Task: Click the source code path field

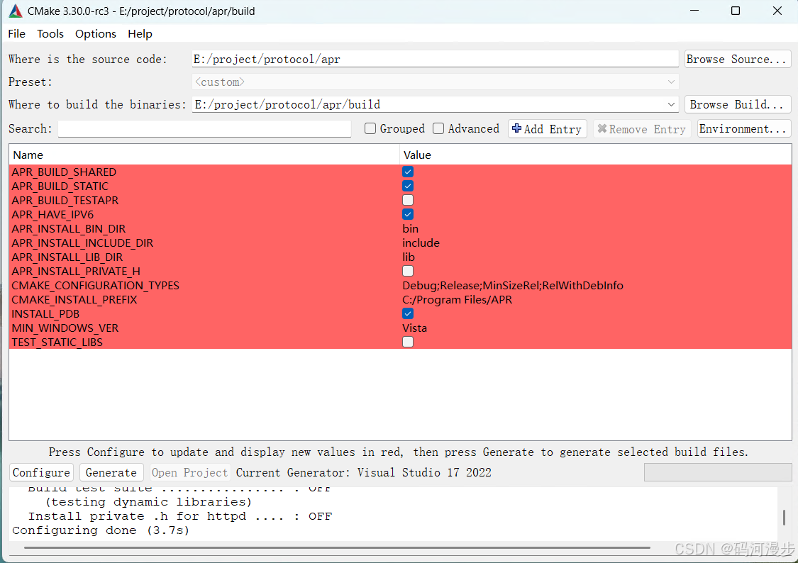Action: [x=435, y=59]
